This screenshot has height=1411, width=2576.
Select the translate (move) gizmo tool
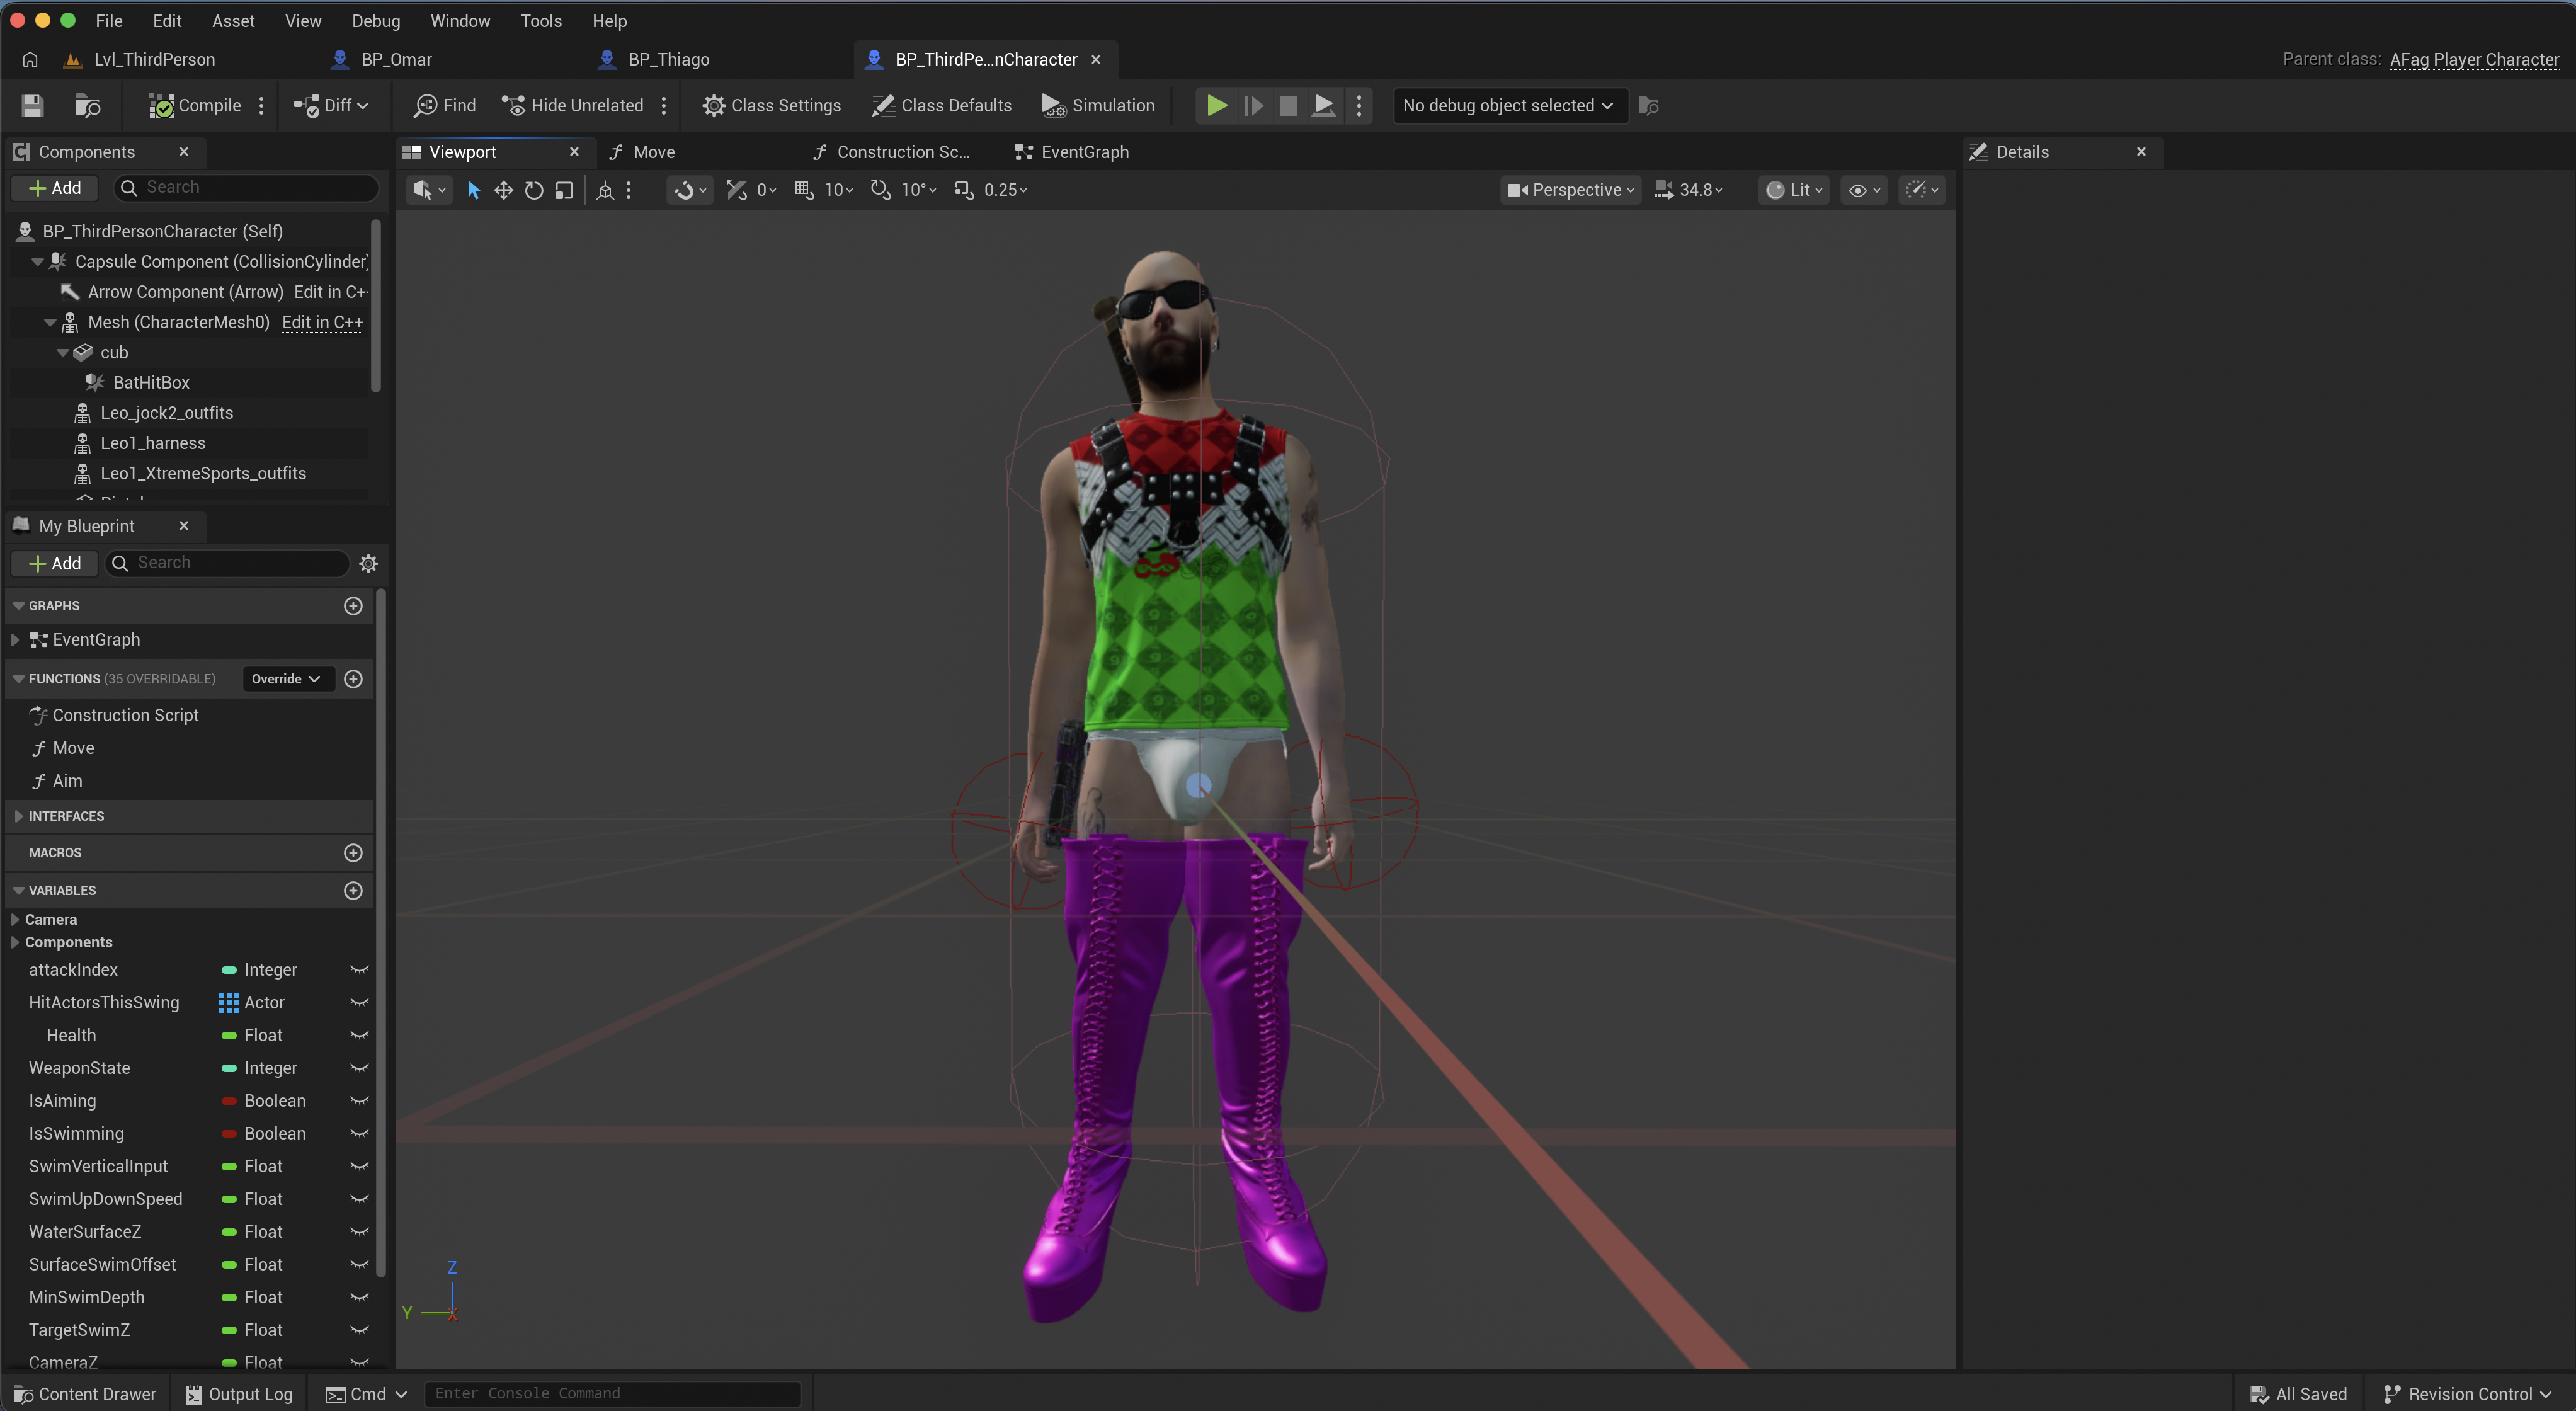click(x=503, y=190)
